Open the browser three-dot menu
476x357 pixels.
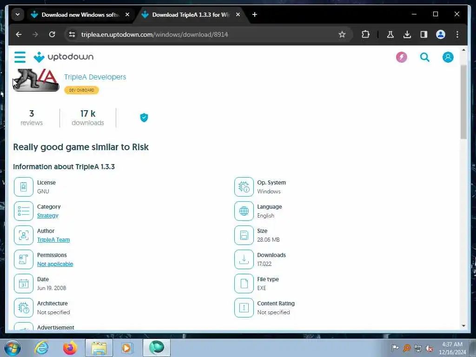click(457, 34)
